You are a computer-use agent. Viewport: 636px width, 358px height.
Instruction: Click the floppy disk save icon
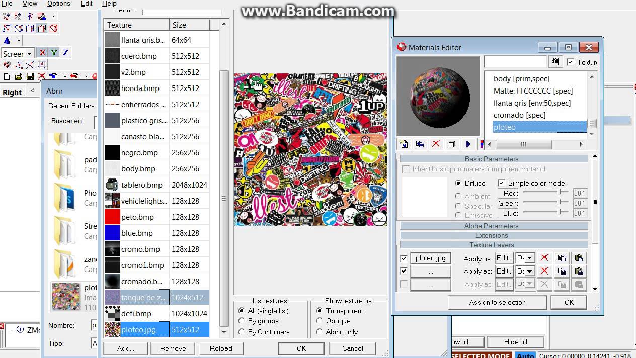[x=30, y=77]
